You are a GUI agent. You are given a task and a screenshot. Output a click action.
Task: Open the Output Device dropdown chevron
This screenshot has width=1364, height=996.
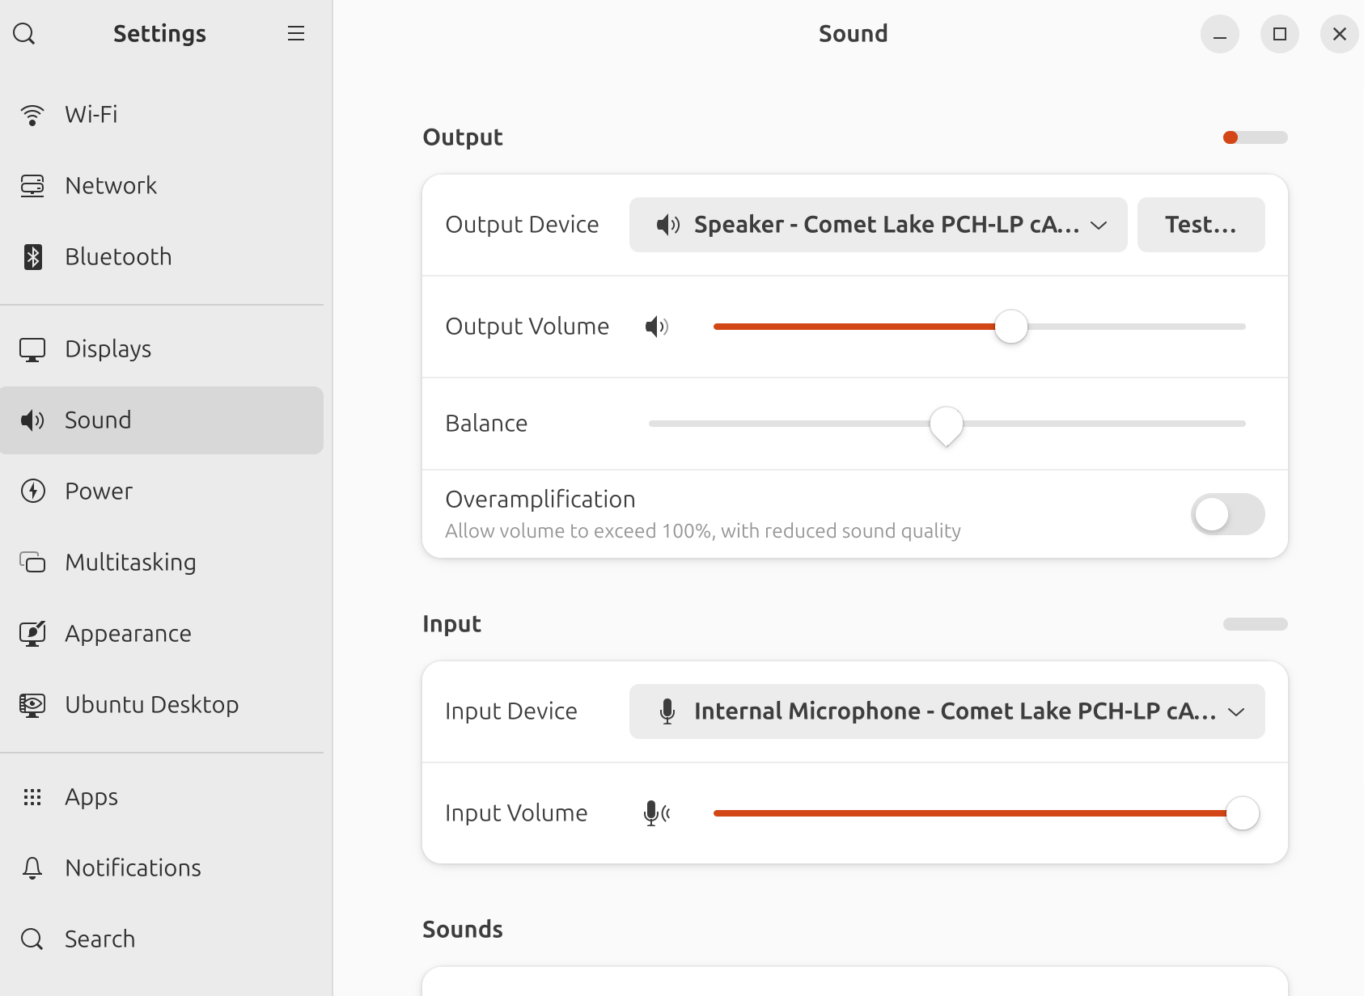pos(1099,226)
